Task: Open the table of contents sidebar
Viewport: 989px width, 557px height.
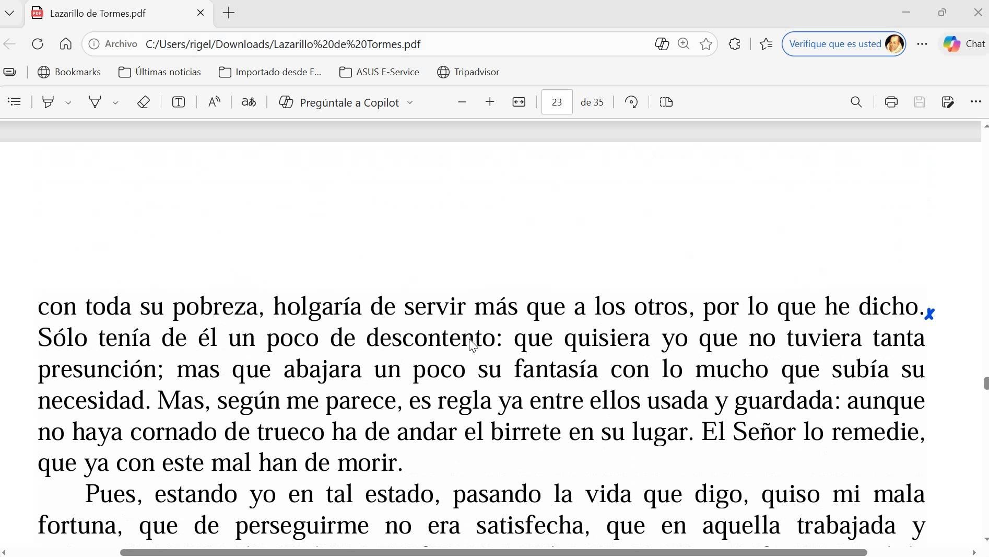Action: pos(15,102)
